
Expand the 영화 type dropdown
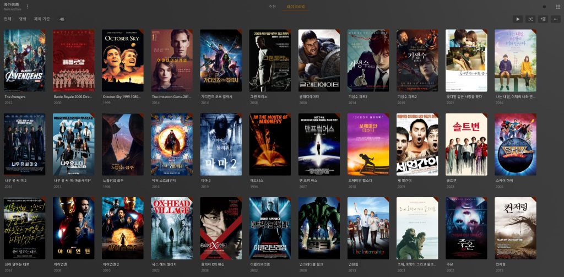23,19
